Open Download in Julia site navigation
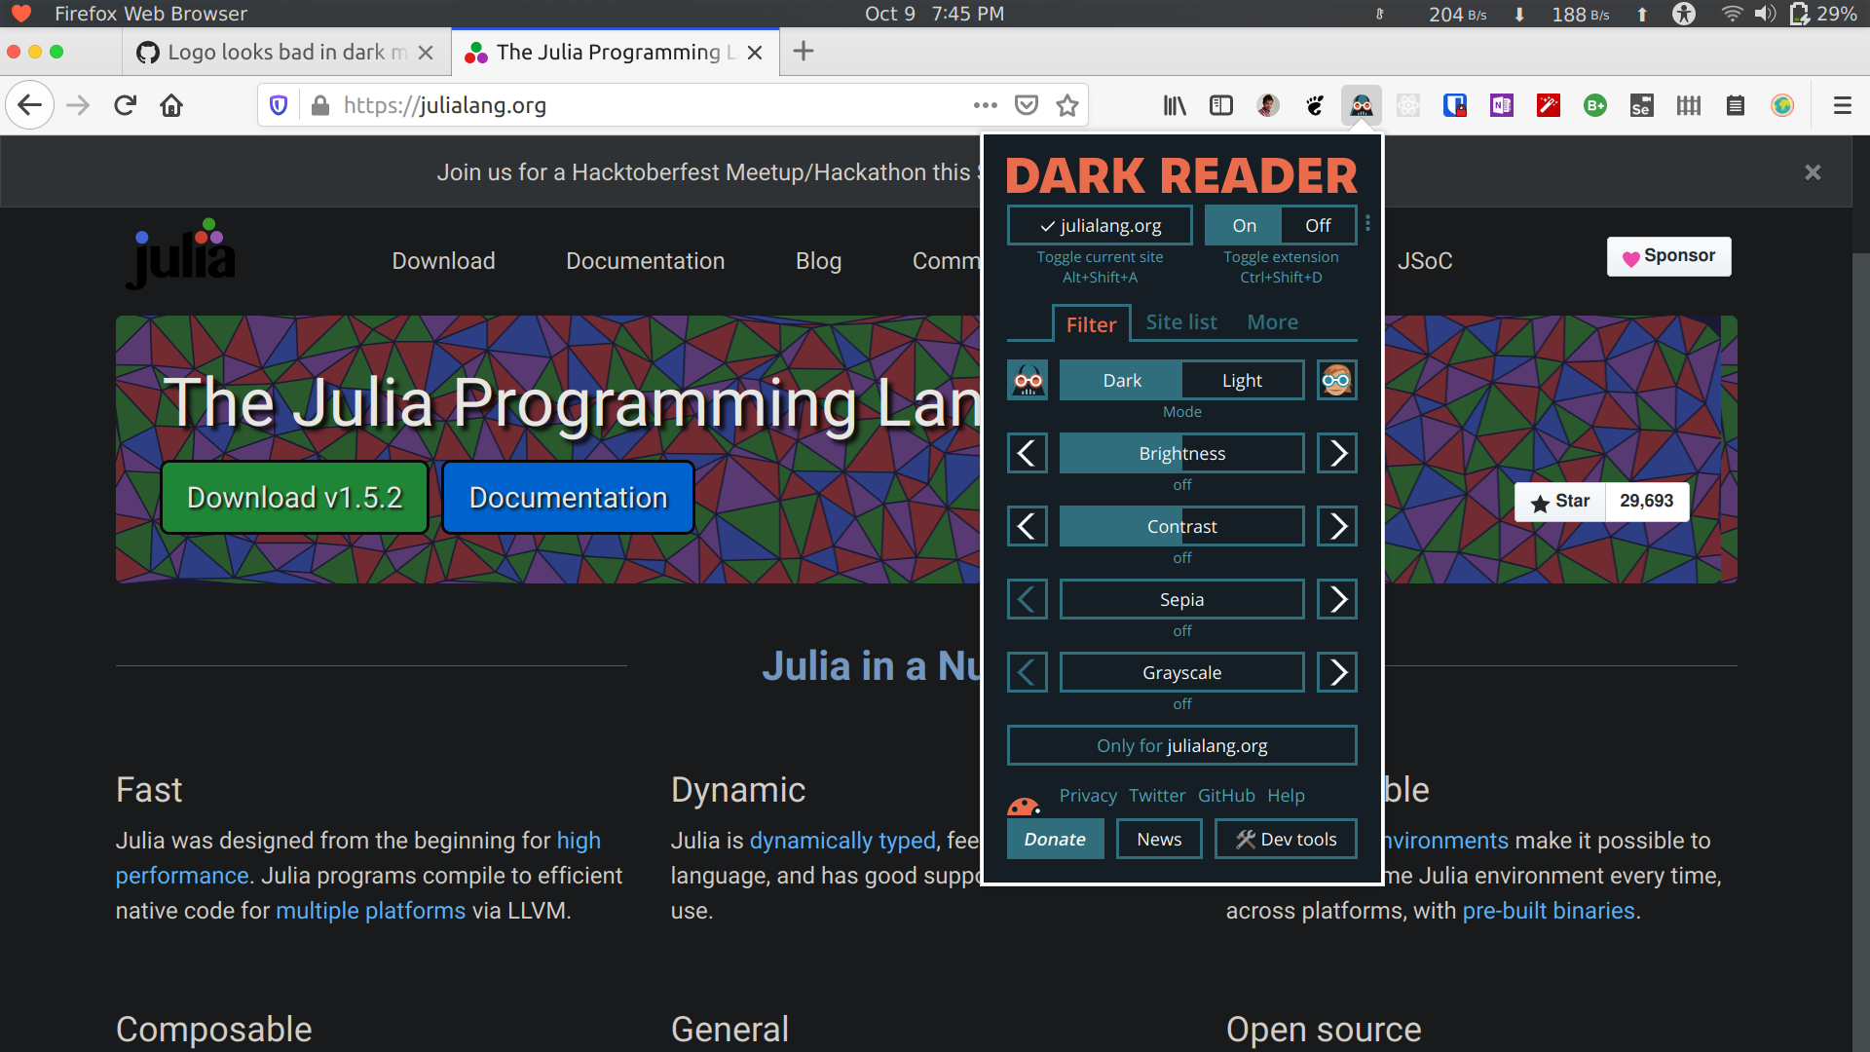The width and height of the screenshot is (1870, 1052). [x=443, y=260]
